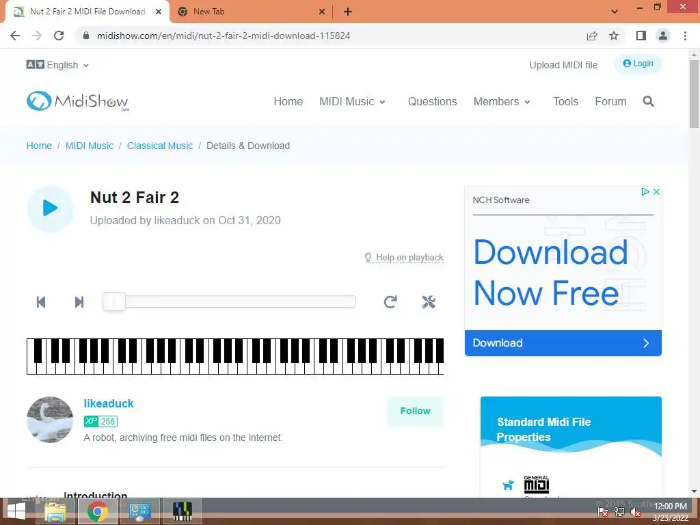This screenshot has height=525, width=700.
Task: Click the piano keyboard display
Action: point(235,356)
